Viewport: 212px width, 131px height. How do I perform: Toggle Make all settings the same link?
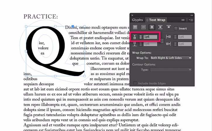(x=162, y=41)
